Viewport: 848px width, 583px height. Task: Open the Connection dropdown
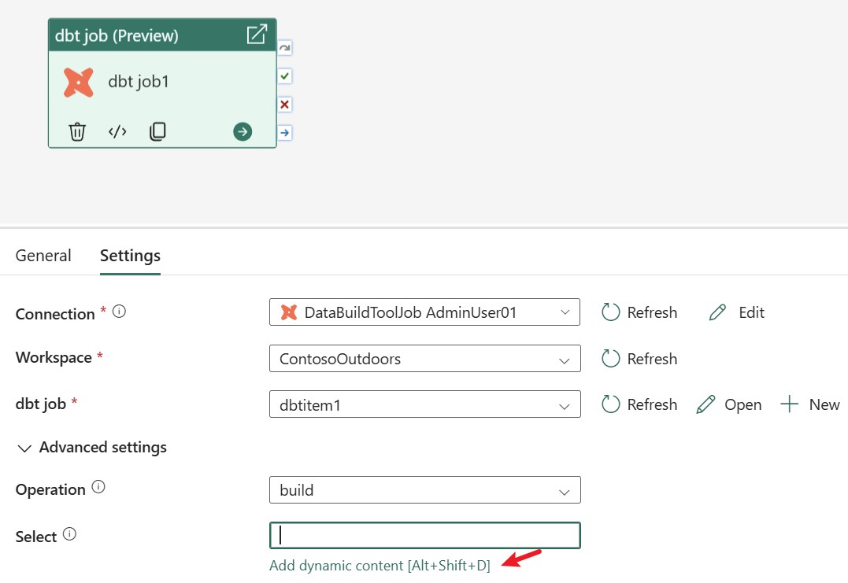tap(424, 312)
